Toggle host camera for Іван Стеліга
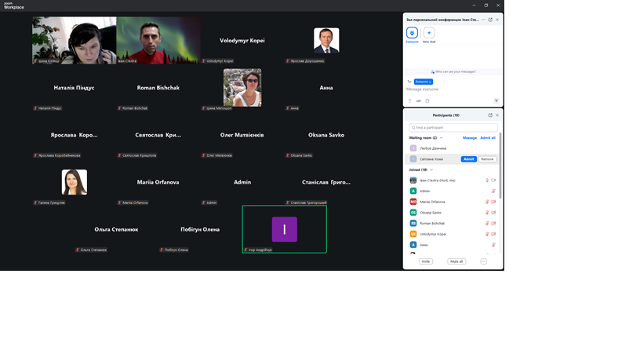 point(493,180)
